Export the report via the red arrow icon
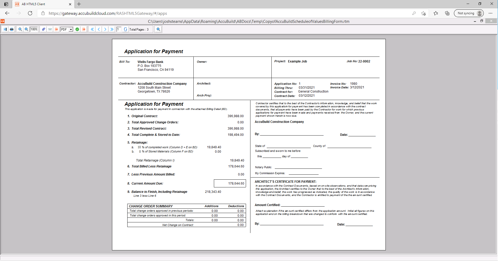 coord(56,29)
